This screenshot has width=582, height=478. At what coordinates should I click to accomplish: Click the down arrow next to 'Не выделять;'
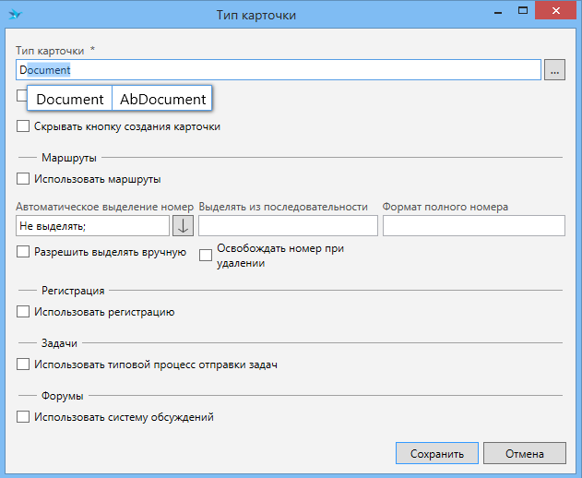coord(183,226)
